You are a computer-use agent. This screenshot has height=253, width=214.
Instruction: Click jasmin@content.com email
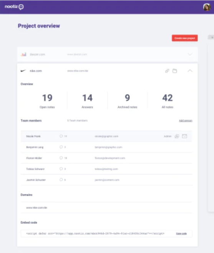point(107,180)
